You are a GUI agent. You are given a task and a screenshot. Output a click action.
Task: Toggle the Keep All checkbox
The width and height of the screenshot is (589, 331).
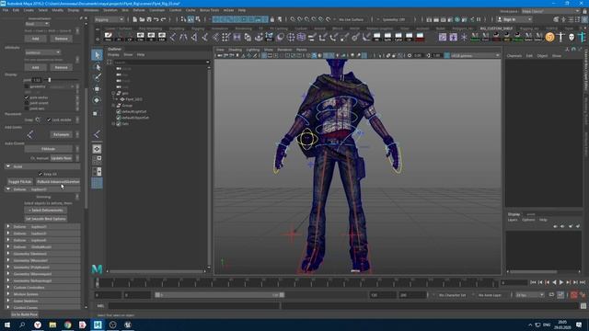[40, 174]
